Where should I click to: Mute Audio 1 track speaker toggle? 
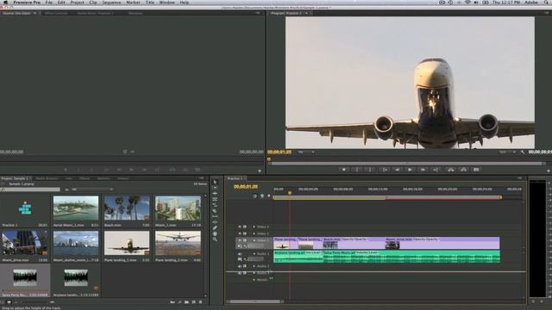click(240, 254)
